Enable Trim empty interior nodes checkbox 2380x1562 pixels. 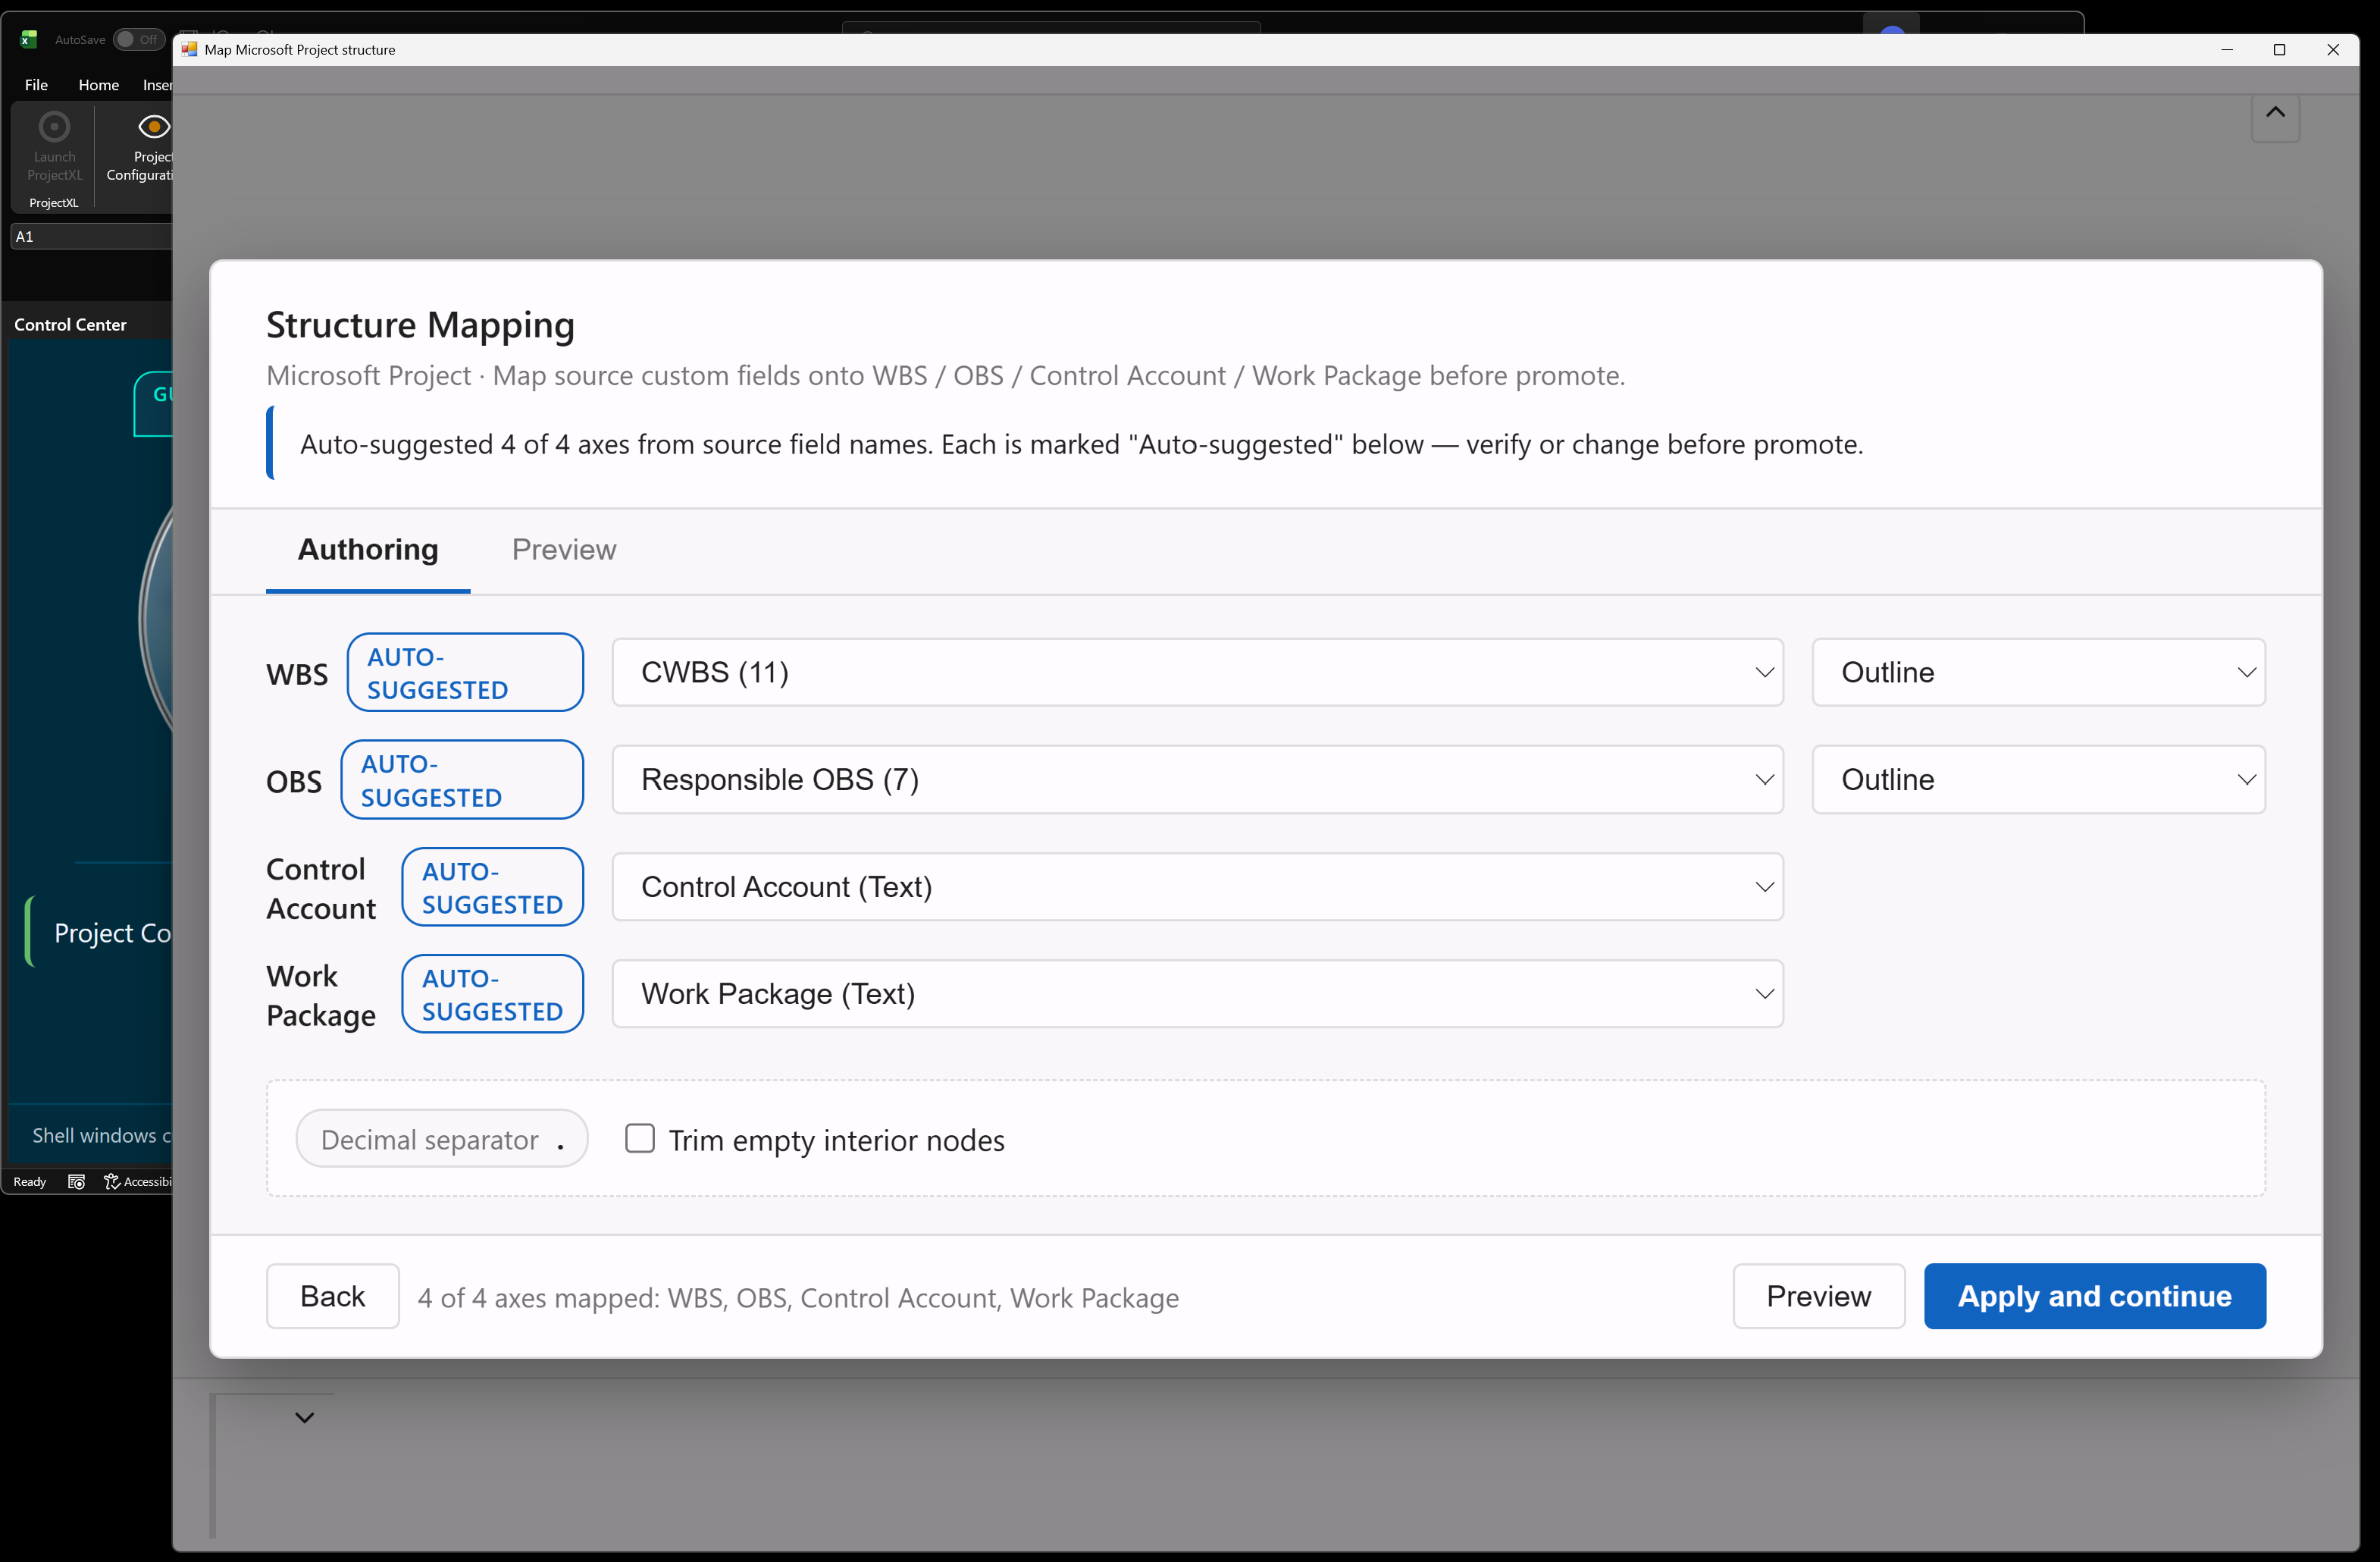(640, 1139)
